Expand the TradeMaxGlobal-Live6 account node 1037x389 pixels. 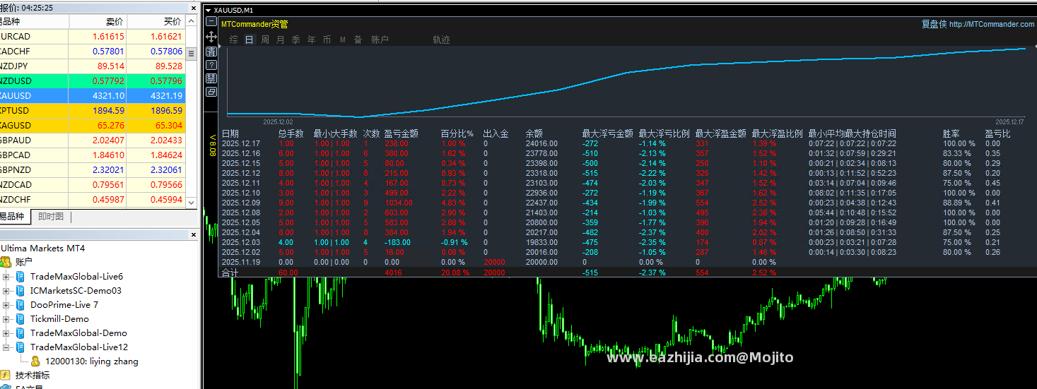point(6,277)
